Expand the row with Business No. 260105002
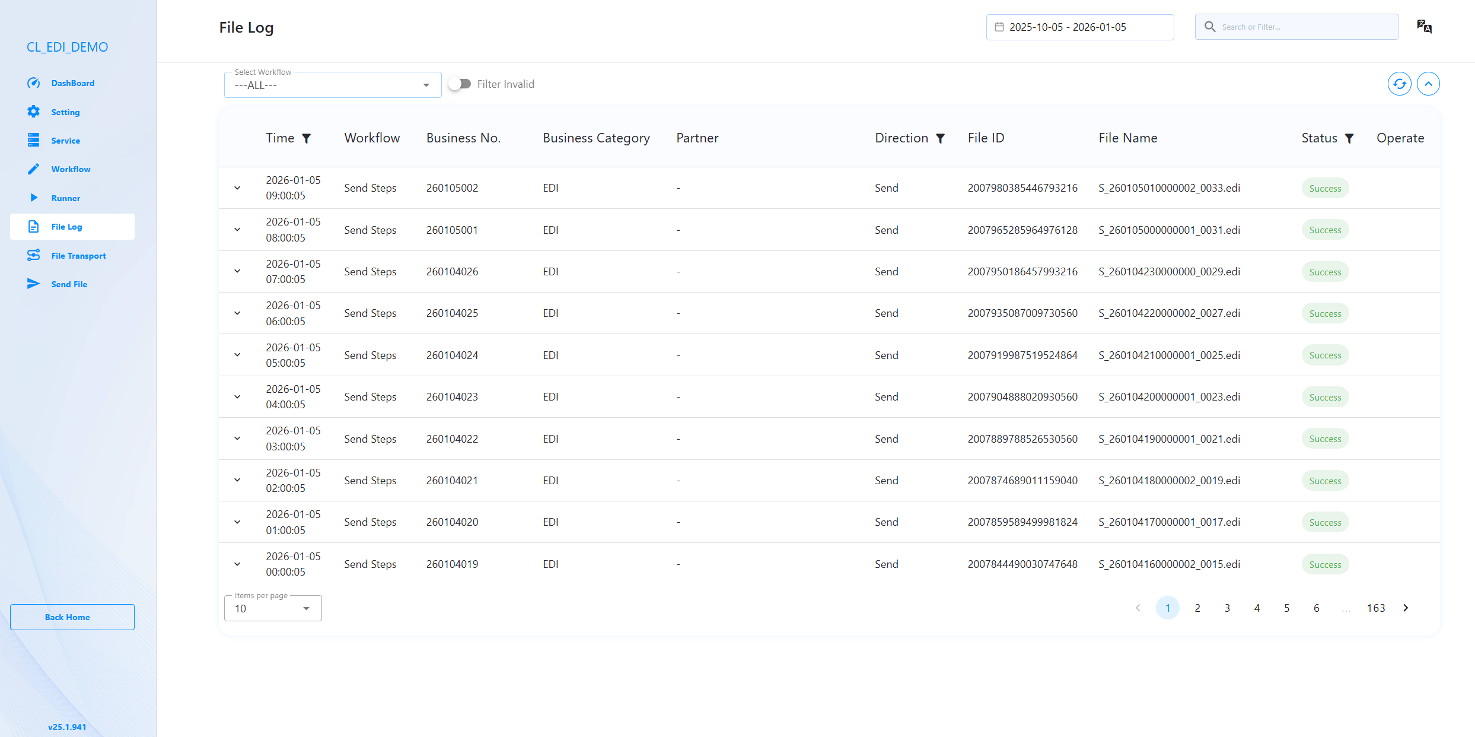 pos(237,188)
